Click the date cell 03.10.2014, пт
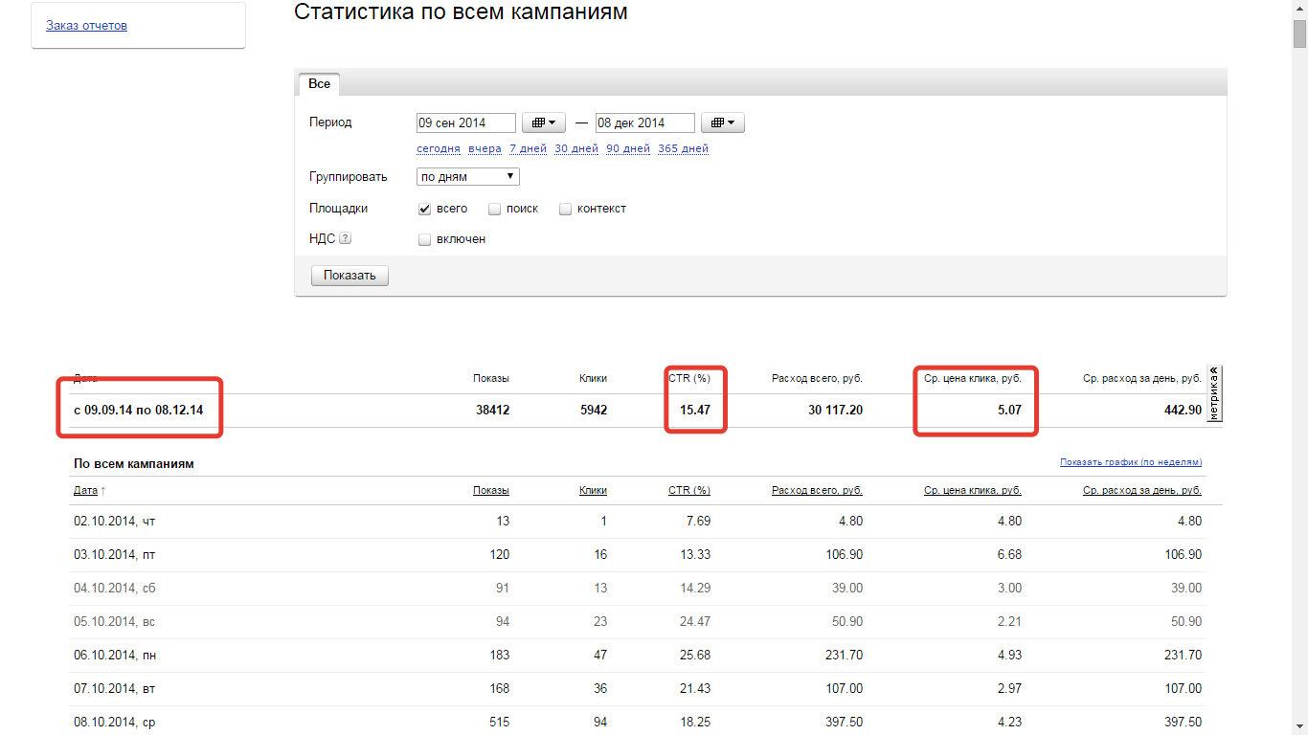Image resolution: width=1308 pixels, height=735 pixels. coord(114,555)
